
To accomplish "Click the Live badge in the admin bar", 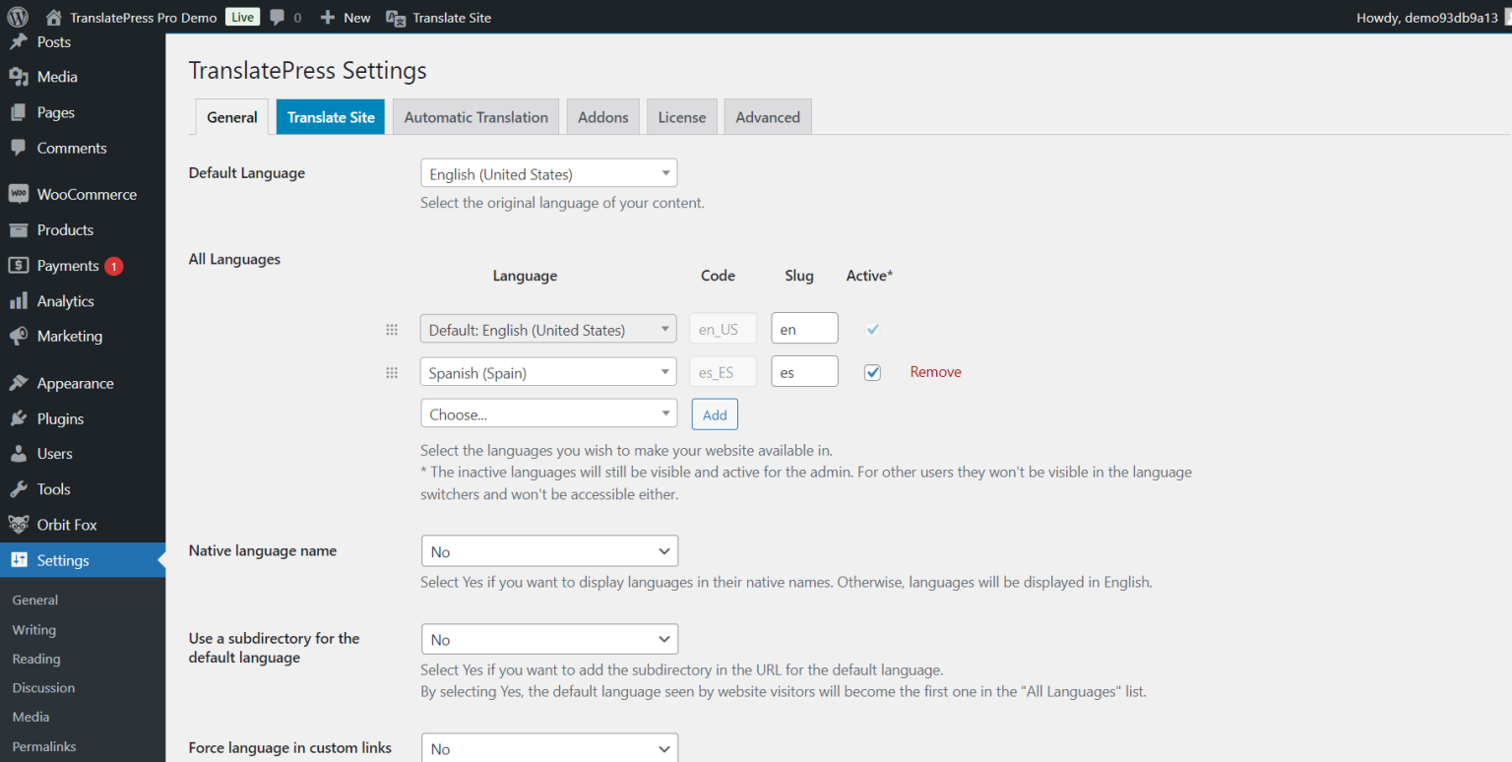I will pyautogui.click(x=242, y=17).
